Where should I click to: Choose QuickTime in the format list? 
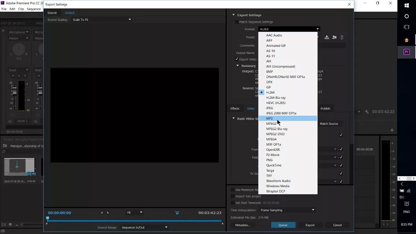tap(288, 165)
